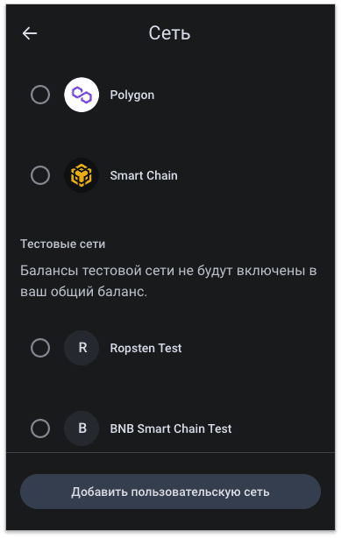Choose the Ropsten Test radio button

pyautogui.click(x=40, y=348)
